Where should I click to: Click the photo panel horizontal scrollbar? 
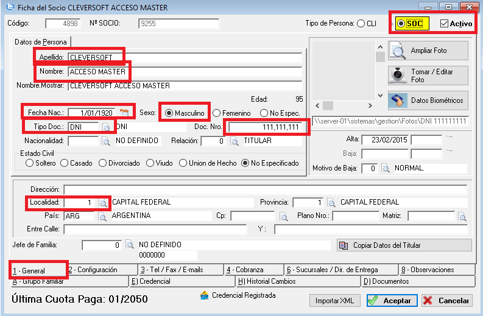347,104
